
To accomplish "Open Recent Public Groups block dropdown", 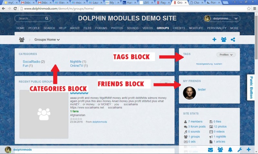I will 165,83.
